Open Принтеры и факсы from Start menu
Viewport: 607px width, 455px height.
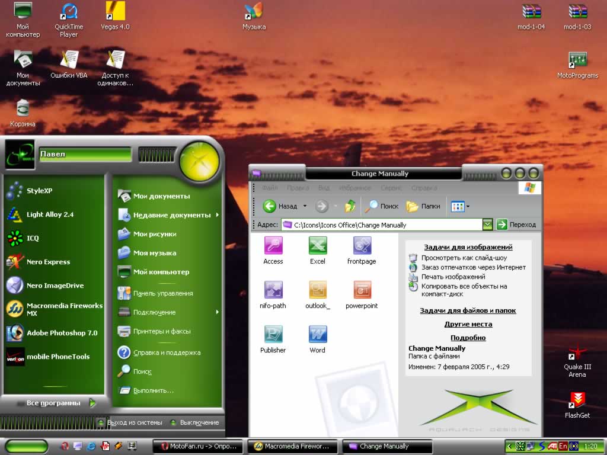154,331
